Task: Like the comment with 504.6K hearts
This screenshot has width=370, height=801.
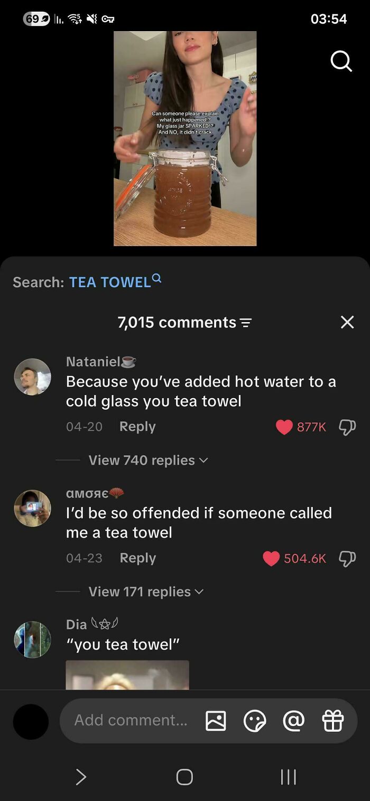Action: click(x=271, y=559)
